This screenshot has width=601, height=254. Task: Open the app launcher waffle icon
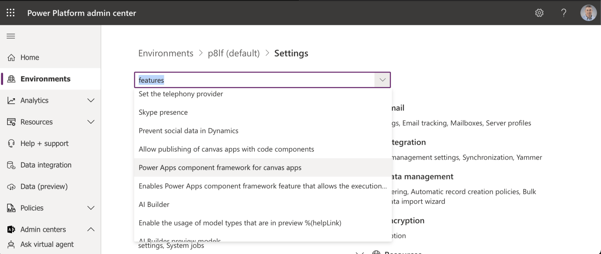pyautogui.click(x=11, y=13)
